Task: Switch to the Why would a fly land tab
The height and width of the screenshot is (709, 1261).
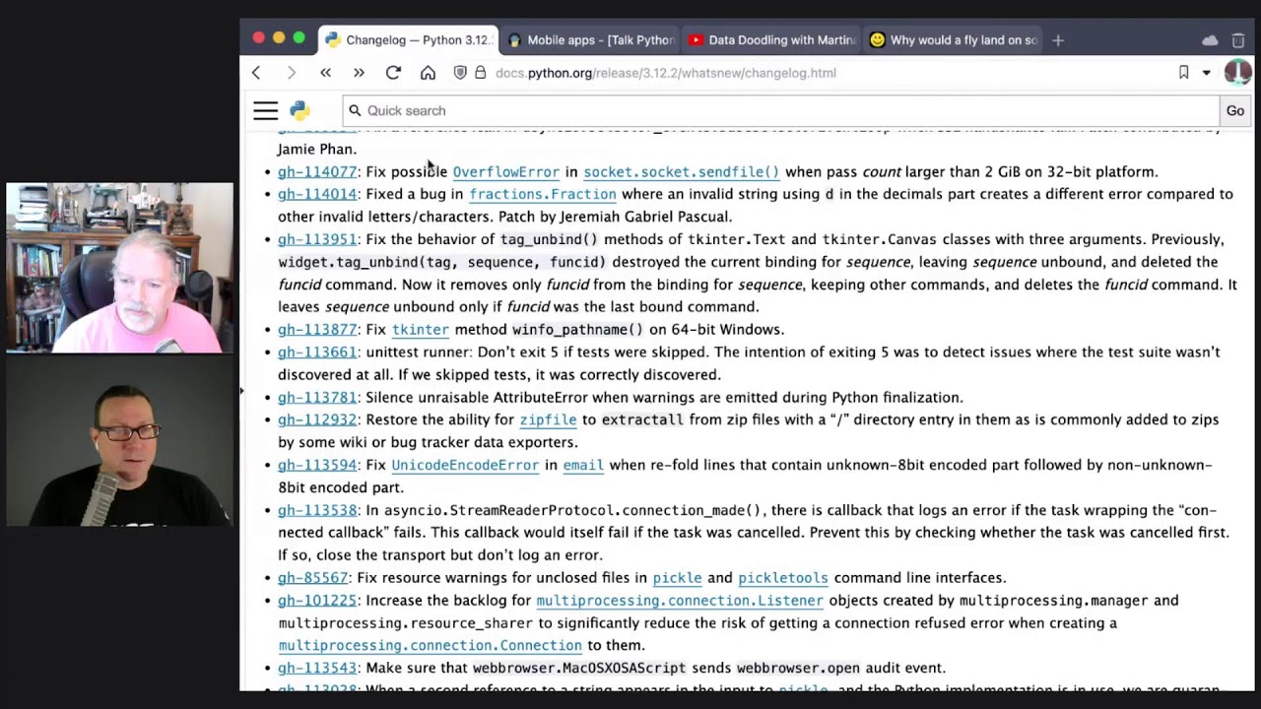Action: pyautogui.click(x=953, y=40)
